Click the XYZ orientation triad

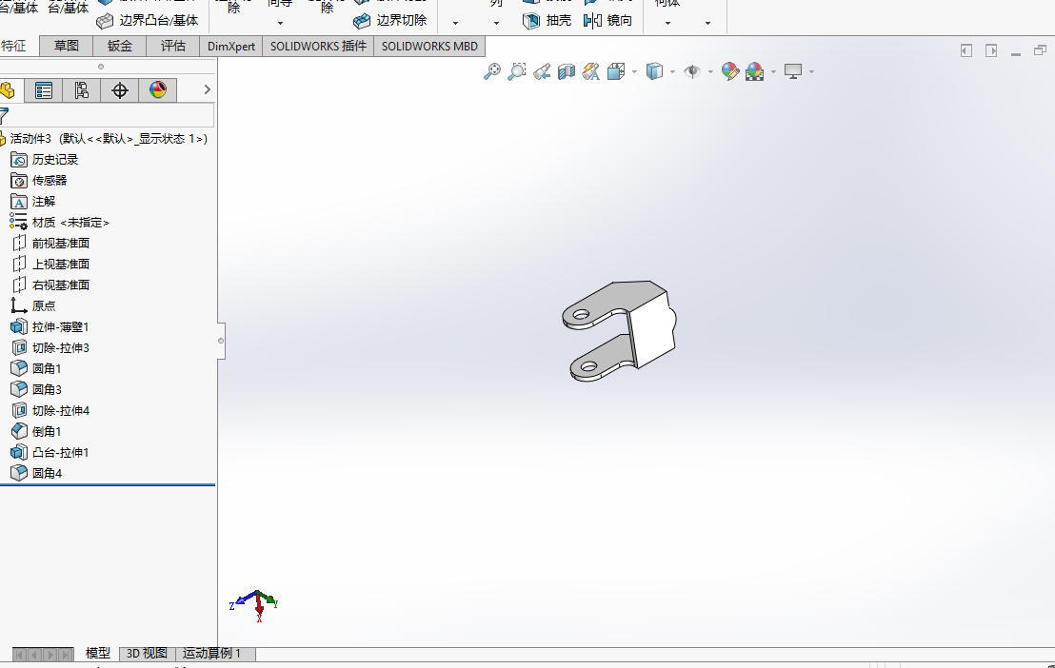[x=254, y=605]
